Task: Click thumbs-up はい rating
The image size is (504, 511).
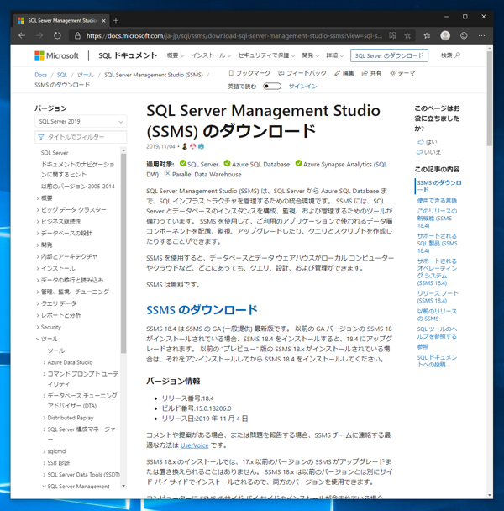Action: [x=428, y=141]
